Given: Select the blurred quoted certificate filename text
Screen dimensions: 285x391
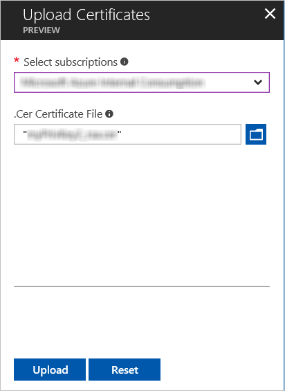Looking at the screenshot, I should click(x=72, y=134).
